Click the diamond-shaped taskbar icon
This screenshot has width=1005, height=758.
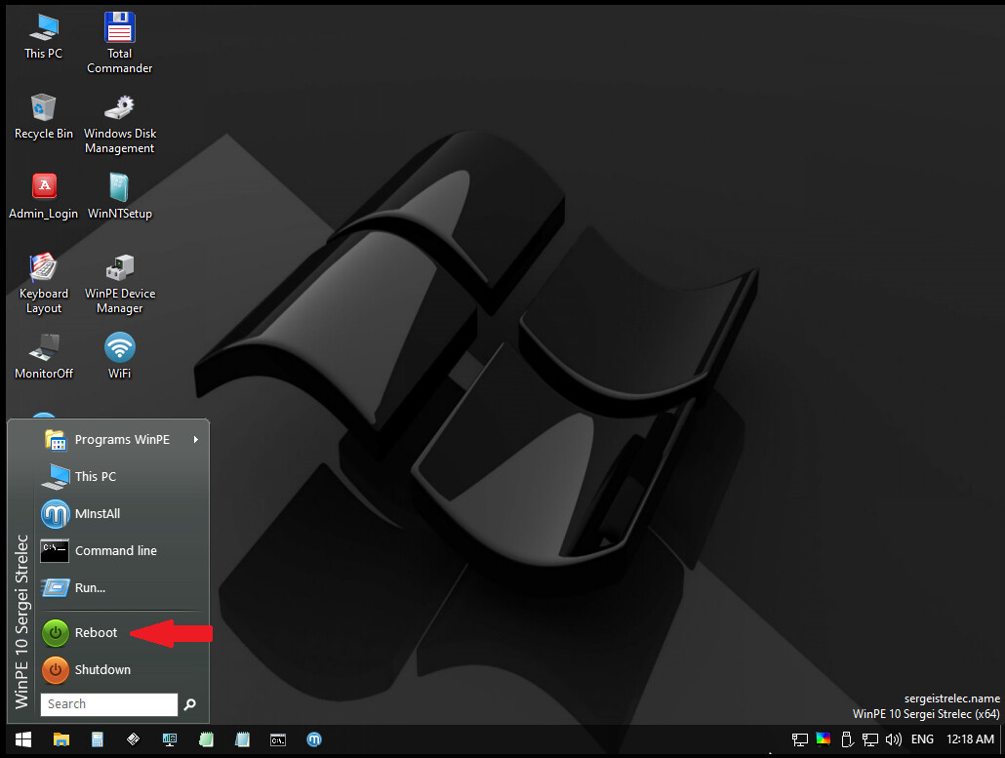click(133, 739)
